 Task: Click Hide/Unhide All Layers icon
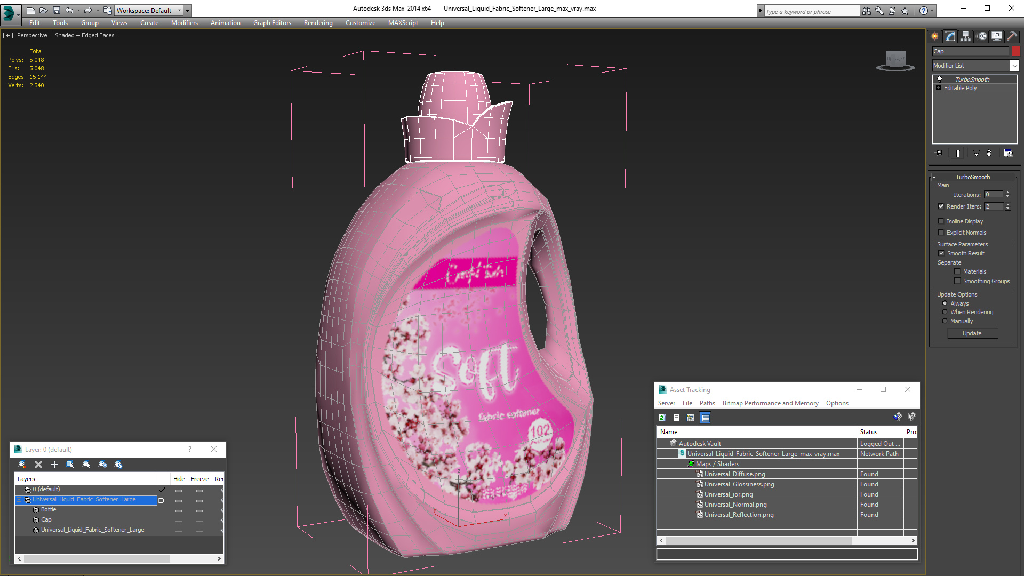(102, 465)
